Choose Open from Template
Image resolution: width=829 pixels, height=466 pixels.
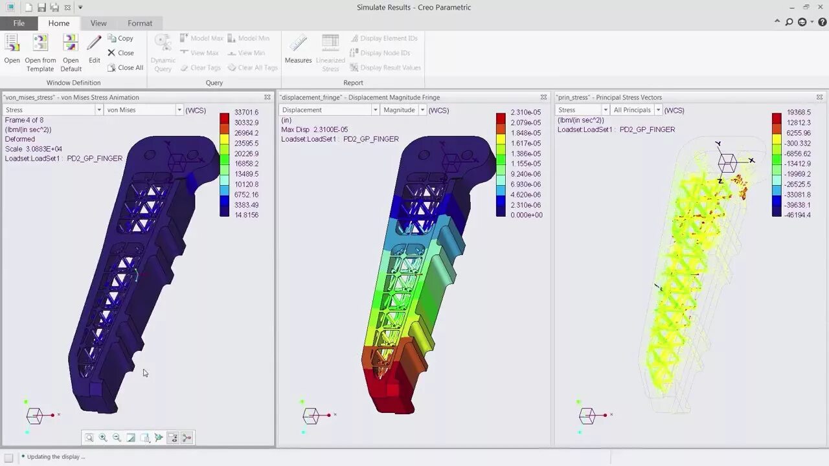pos(40,53)
